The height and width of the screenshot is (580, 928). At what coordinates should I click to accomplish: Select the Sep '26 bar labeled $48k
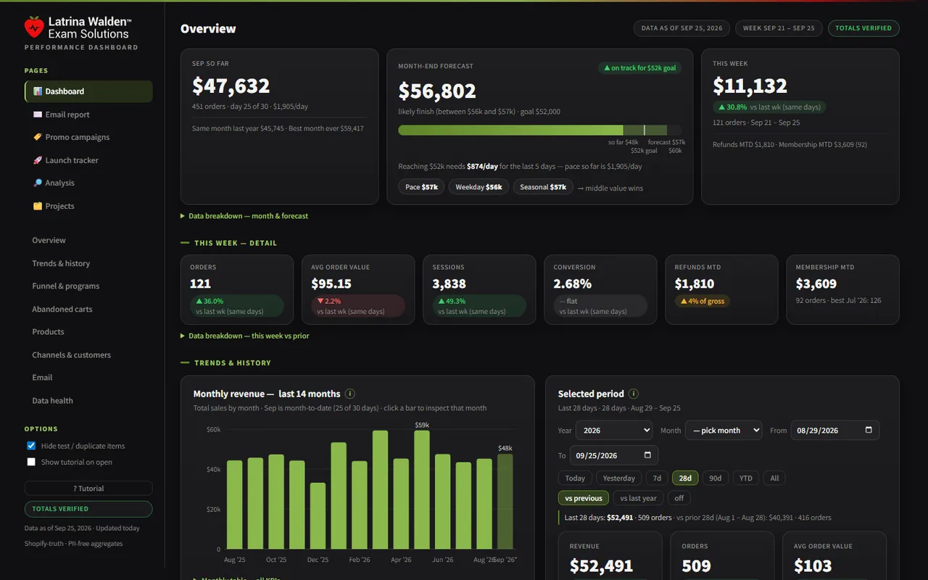pyautogui.click(x=505, y=501)
